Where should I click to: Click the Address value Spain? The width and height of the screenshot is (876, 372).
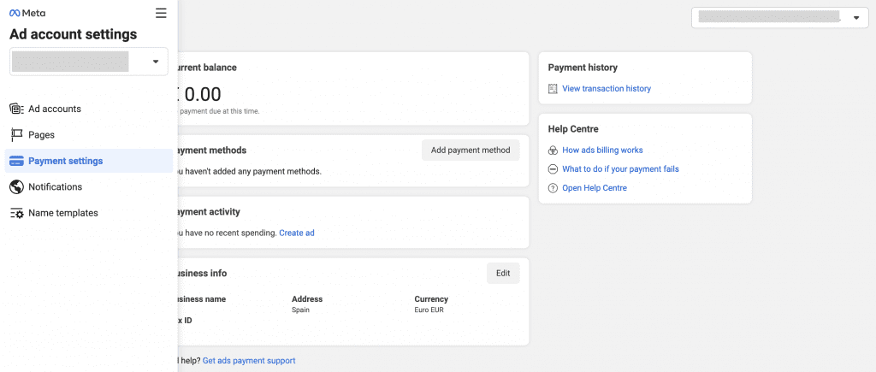[300, 310]
